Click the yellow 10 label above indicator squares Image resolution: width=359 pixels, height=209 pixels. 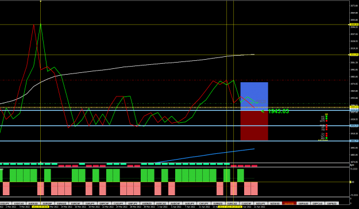point(326,114)
